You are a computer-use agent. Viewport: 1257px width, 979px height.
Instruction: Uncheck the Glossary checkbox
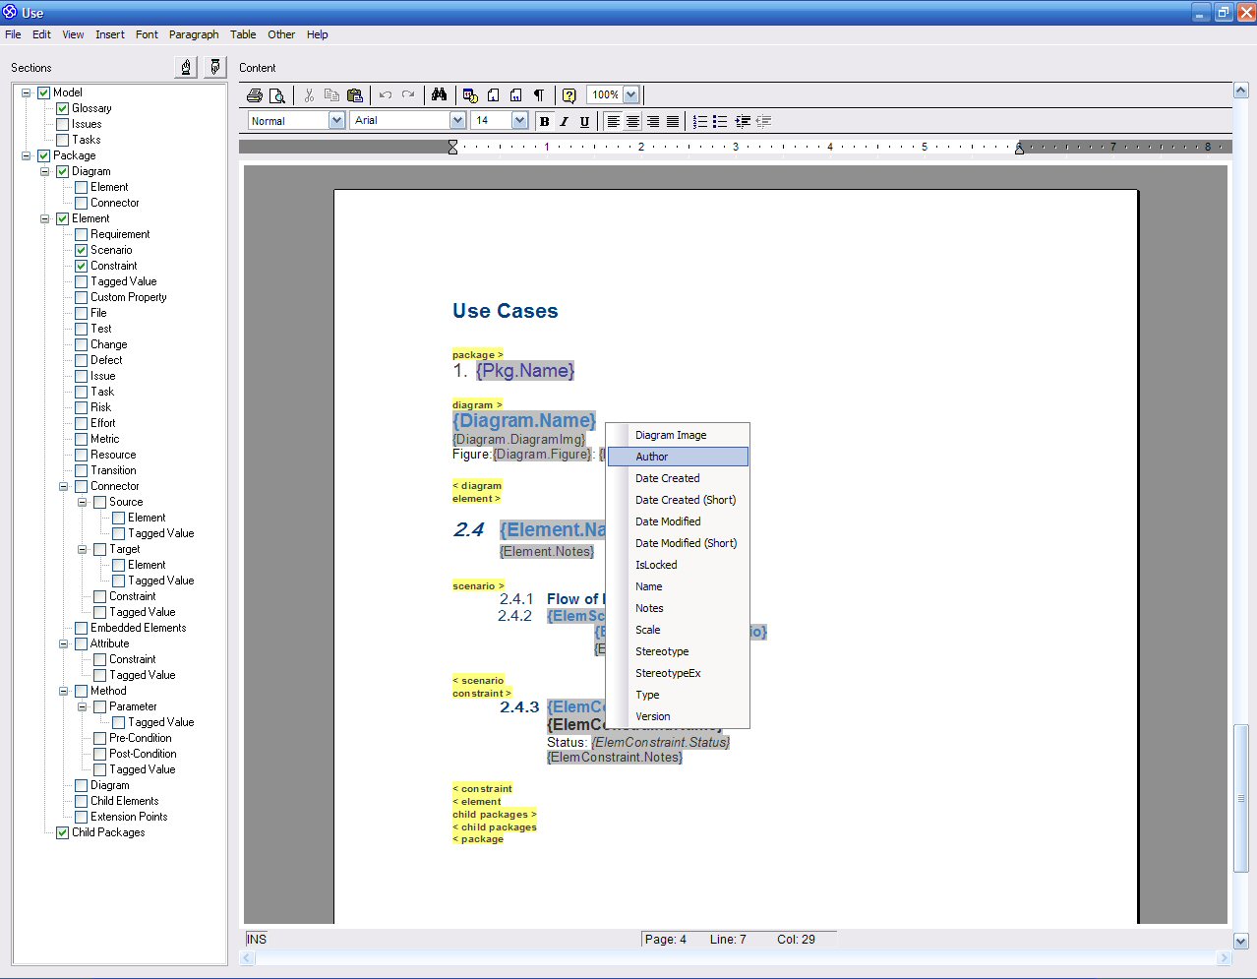(x=62, y=108)
